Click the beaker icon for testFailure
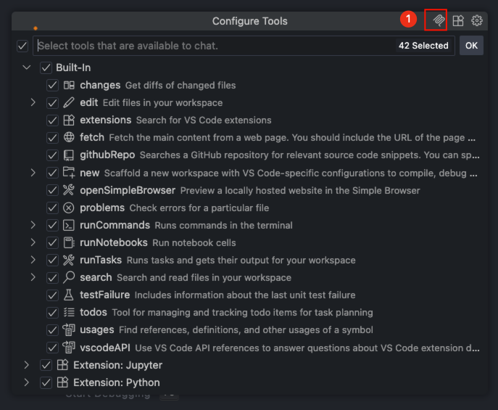This screenshot has height=410, width=498. coord(70,295)
